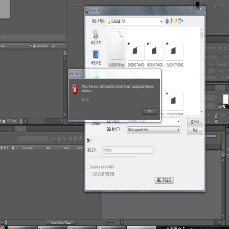Click the file list scrollbar up arrow
Viewport: 229px width, 229px height.
click(x=202, y=30)
